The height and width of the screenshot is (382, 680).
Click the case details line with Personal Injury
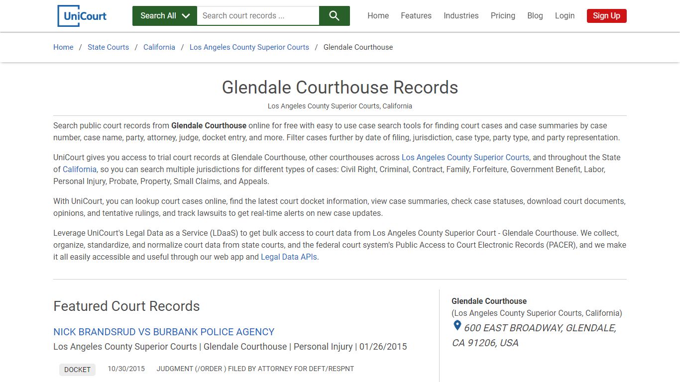click(x=230, y=346)
